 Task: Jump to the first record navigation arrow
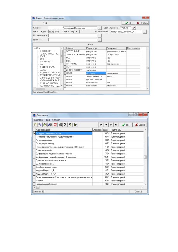101,125
